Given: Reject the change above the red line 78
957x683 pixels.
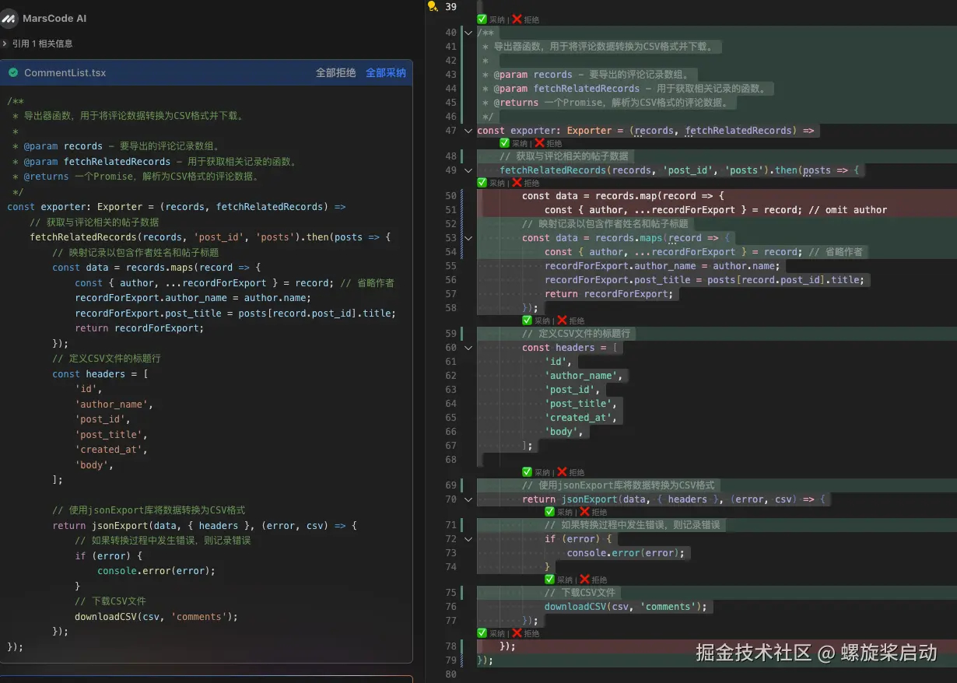Looking at the screenshot, I should (x=525, y=633).
